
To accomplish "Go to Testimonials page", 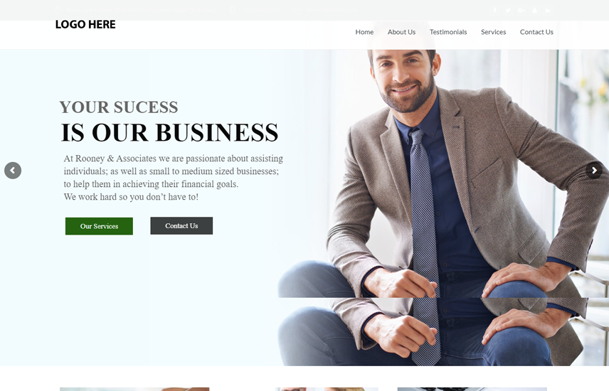I will [x=448, y=32].
